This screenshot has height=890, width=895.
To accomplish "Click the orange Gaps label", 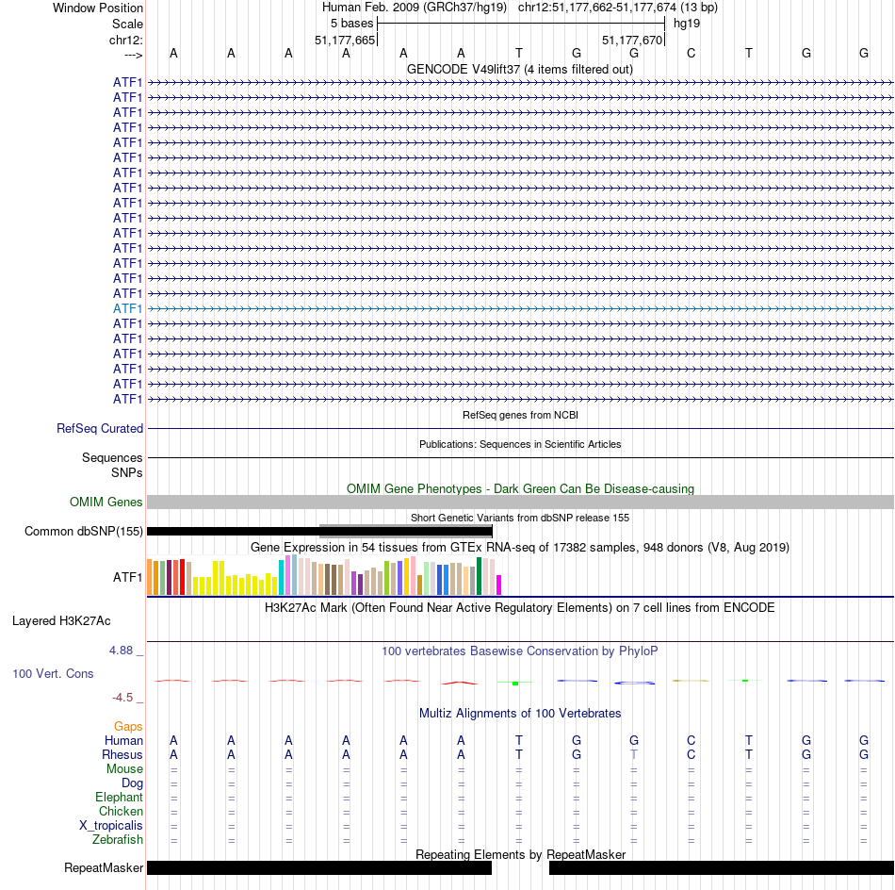I will [128, 726].
